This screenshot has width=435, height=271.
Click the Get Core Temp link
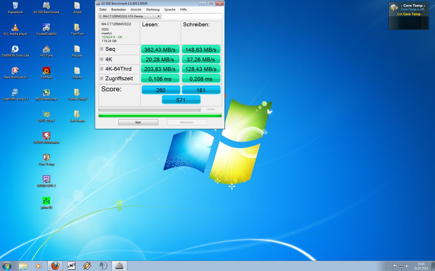coord(409,14)
